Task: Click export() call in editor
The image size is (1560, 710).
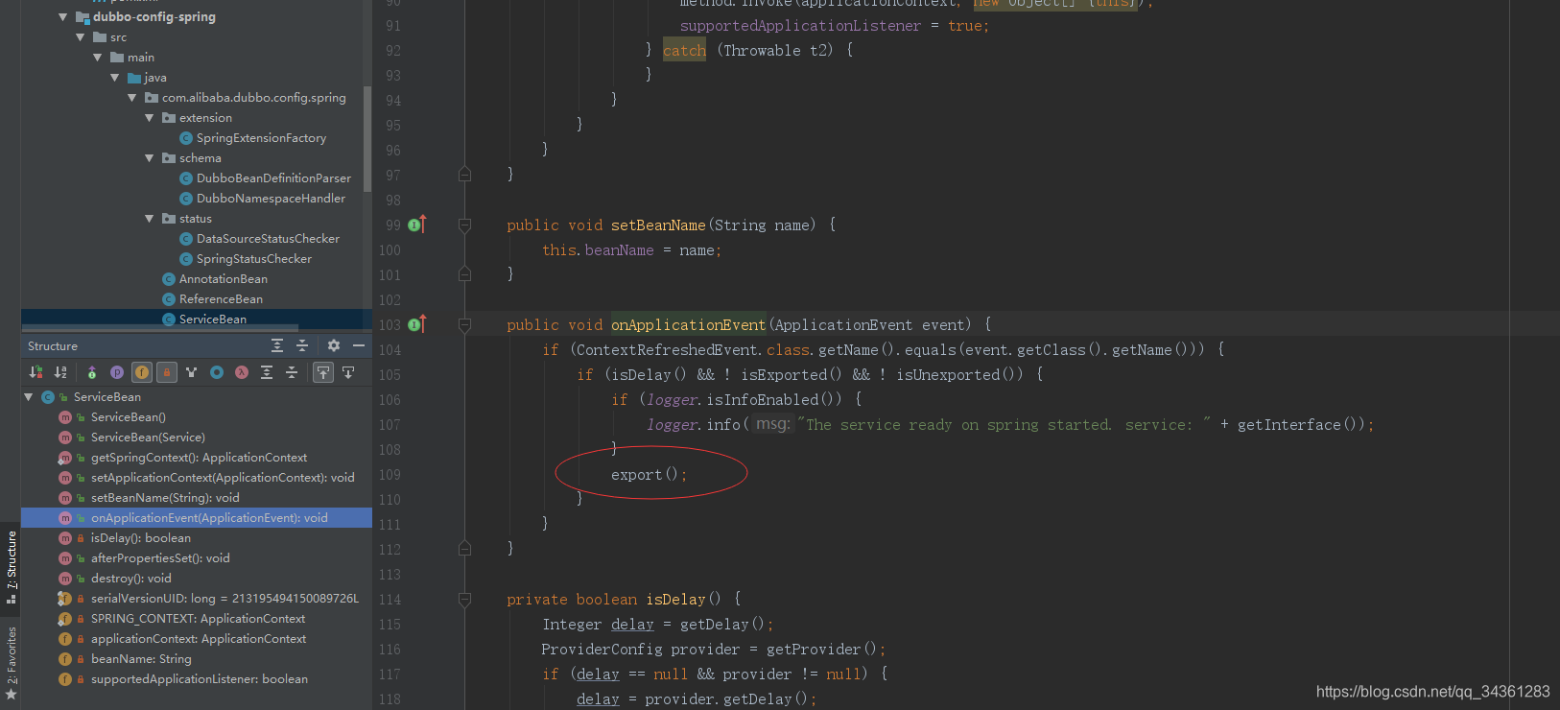Action: coord(649,474)
